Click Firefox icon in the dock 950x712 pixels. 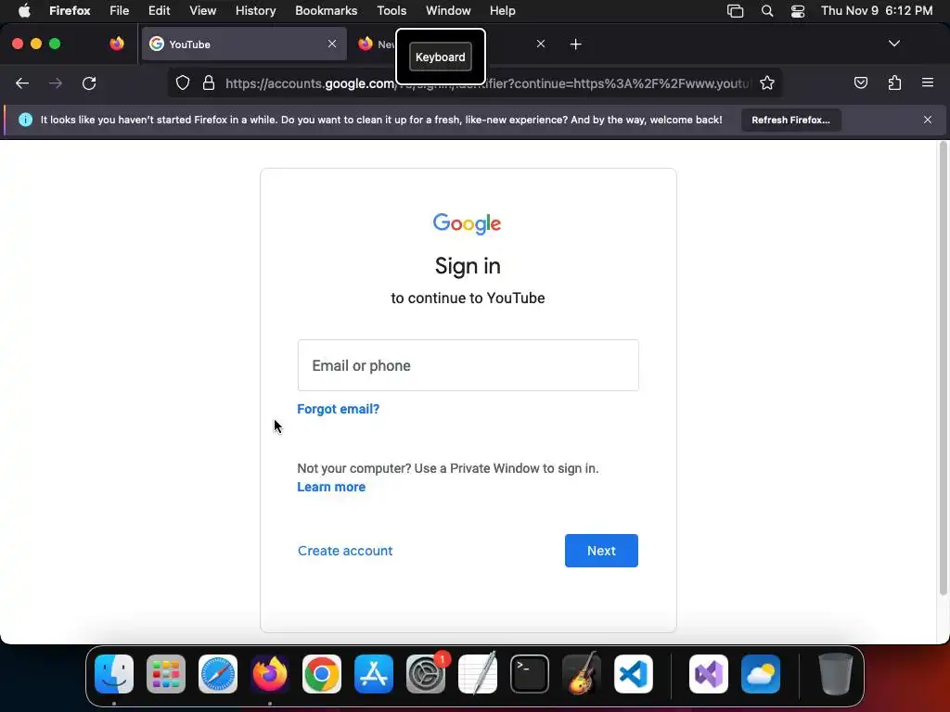270,674
